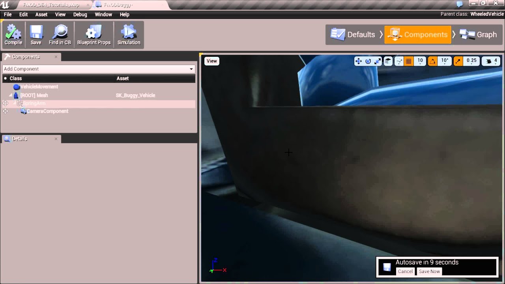
Task: Collapse the [ROOT] Mesh tree item
Action: [x=10, y=95]
